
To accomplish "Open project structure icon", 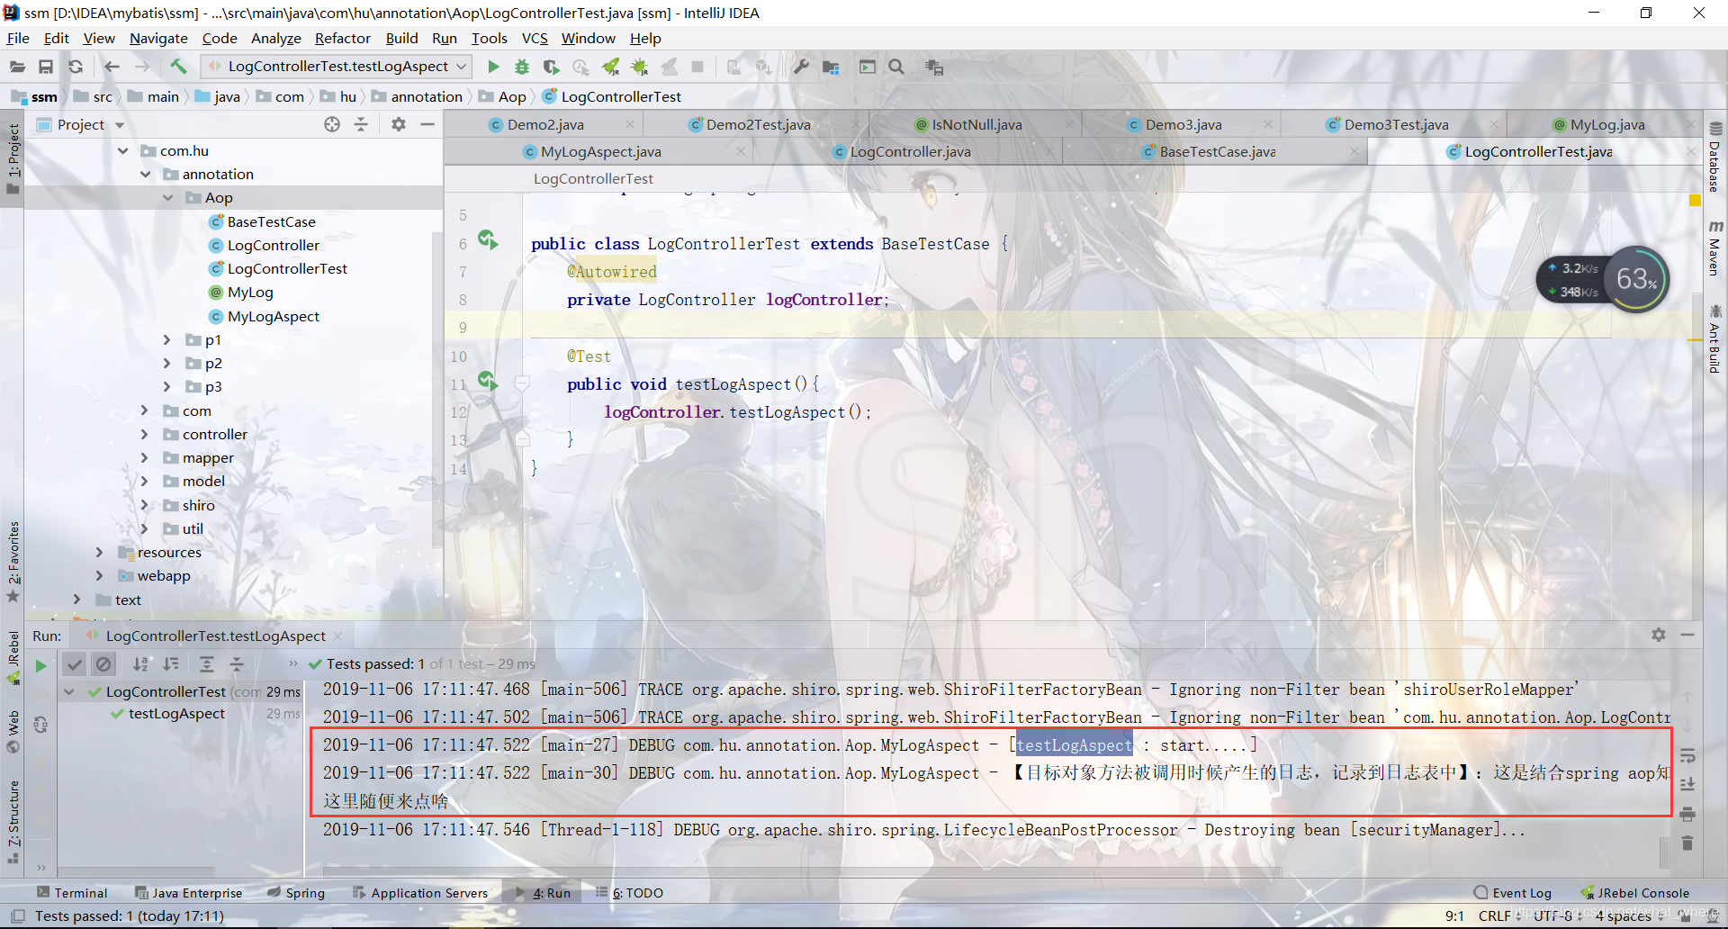I will click(830, 67).
